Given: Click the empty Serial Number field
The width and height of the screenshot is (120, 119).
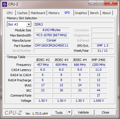Looking at the screenshot, I should 52,51.
